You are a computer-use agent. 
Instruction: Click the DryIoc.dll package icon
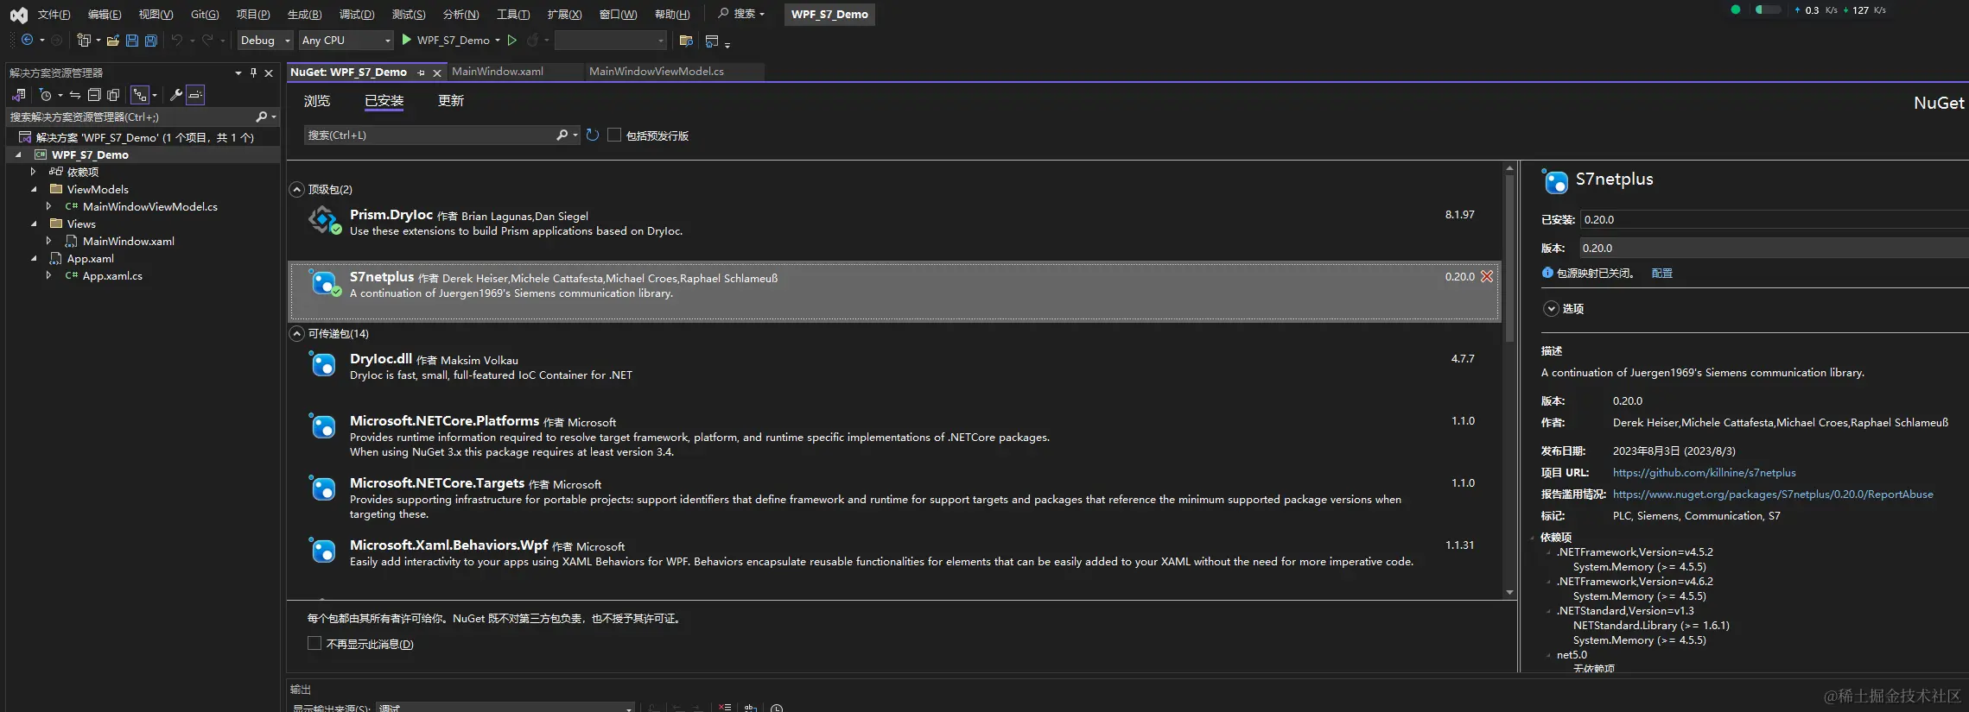(x=322, y=364)
